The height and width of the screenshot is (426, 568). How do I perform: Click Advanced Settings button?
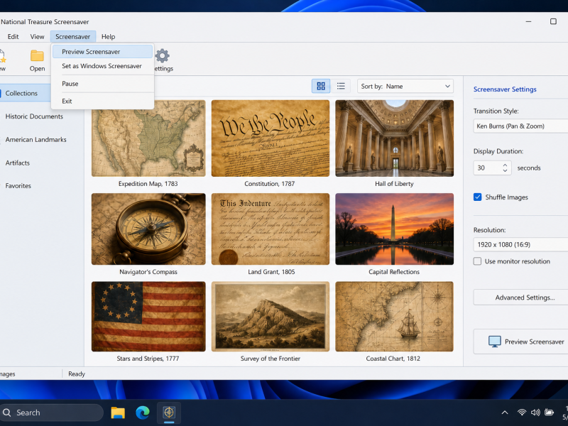coord(520,297)
